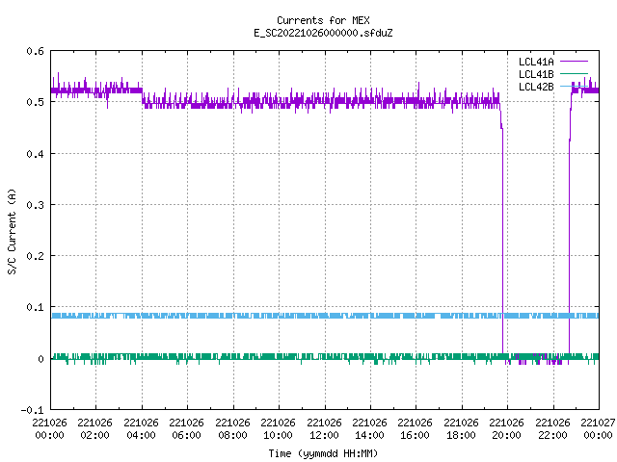Click the green LCL41B legend line sample
The height and width of the screenshot is (462, 617).
pyautogui.click(x=574, y=74)
